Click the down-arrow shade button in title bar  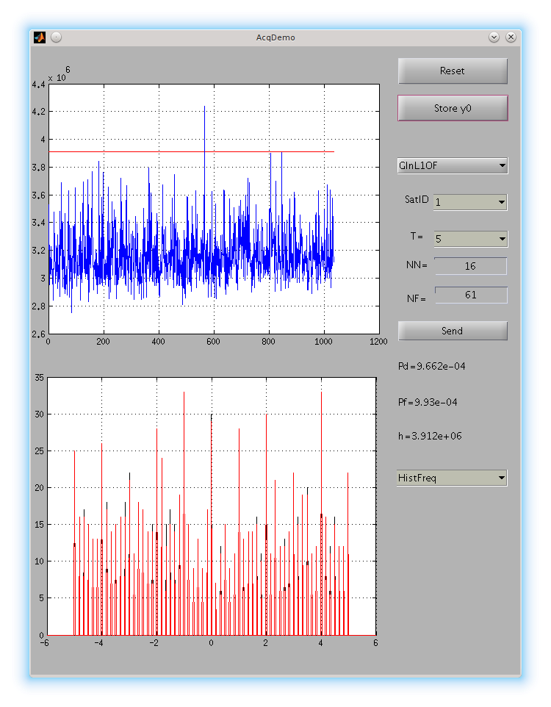[x=494, y=37]
